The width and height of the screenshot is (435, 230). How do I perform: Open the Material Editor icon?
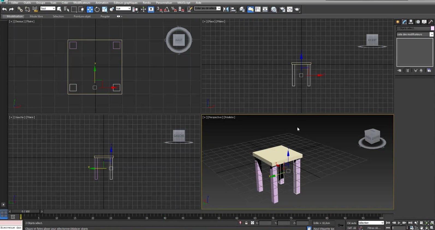pyautogui.click(x=274, y=9)
